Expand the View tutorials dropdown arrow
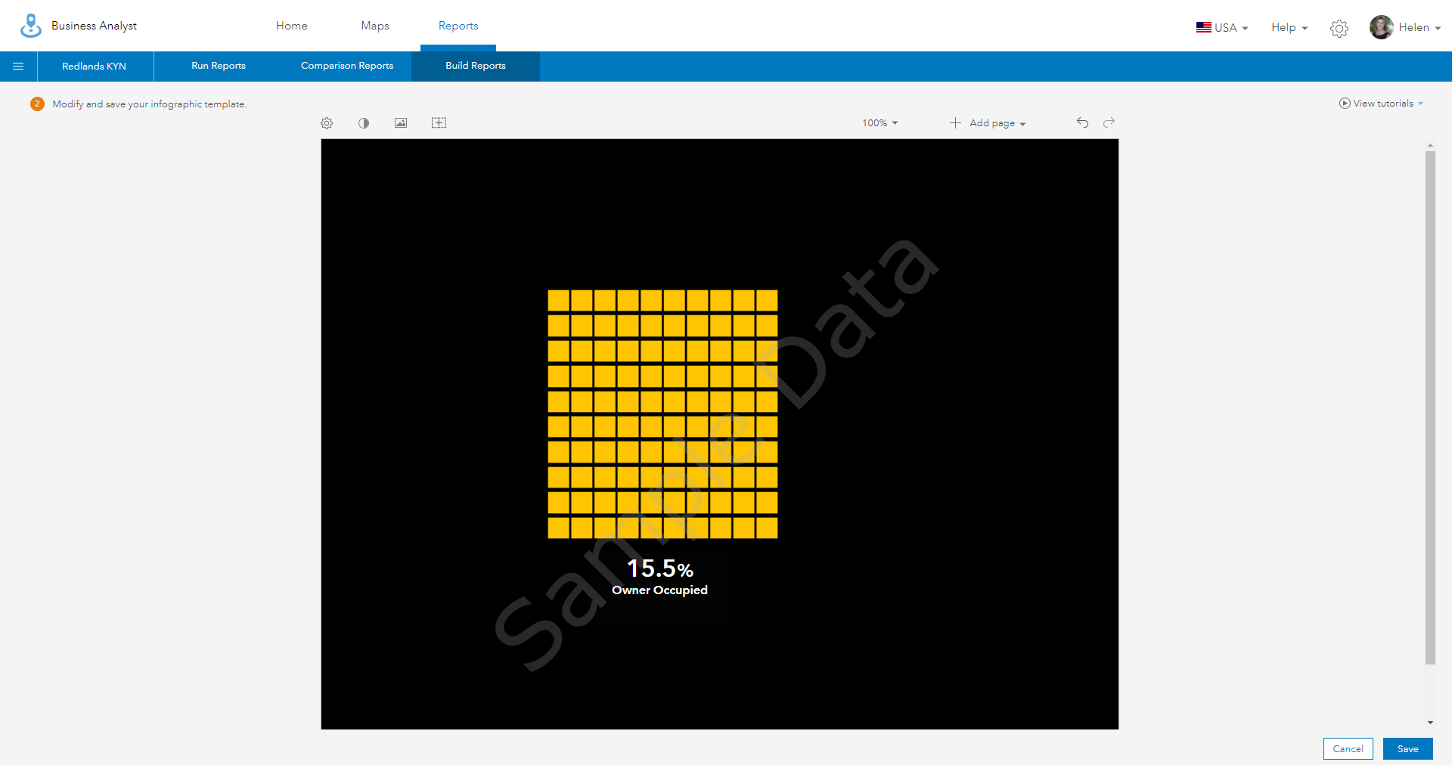Viewport: 1452px width, 765px height. (1420, 104)
